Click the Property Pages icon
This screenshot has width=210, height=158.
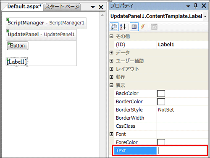point(154,27)
